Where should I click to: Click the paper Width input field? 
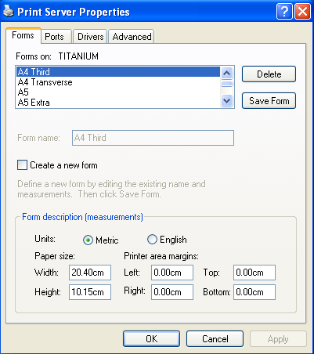(x=90, y=273)
